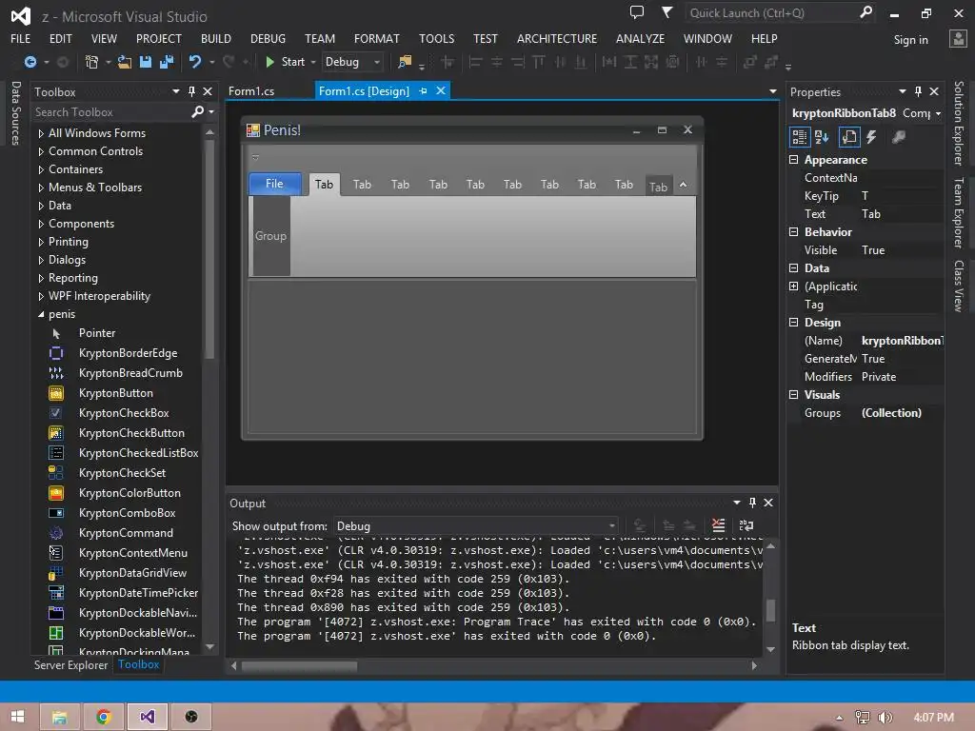Click the Save All toolbar icon
The height and width of the screenshot is (731, 975).
(x=167, y=62)
